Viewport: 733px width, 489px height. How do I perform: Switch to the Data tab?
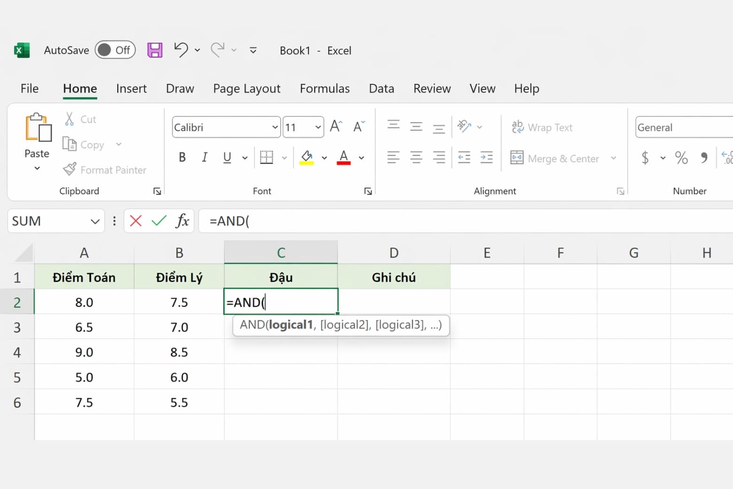pyautogui.click(x=382, y=88)
